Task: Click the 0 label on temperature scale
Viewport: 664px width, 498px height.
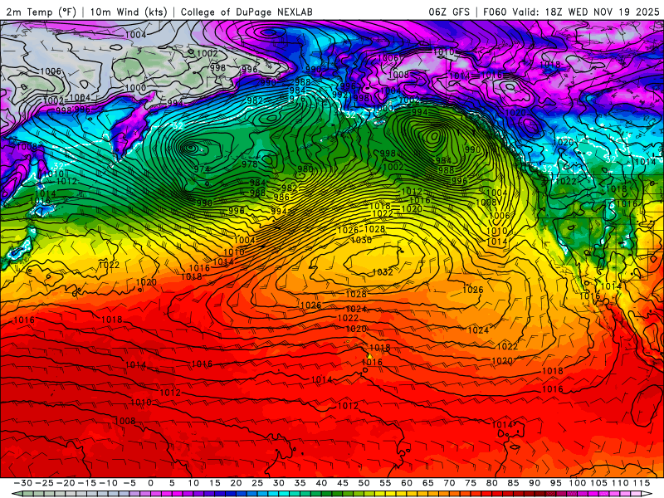Action: coord(151,483)
